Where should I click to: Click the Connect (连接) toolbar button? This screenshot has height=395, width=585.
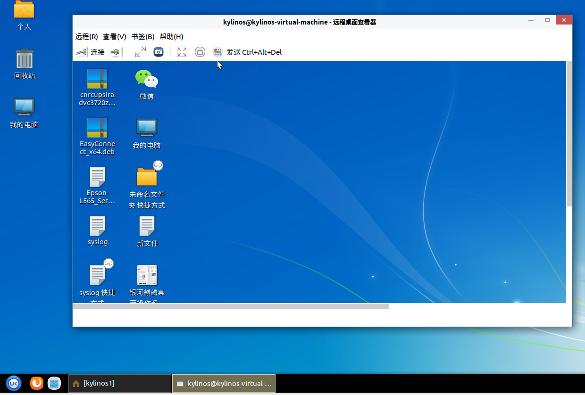pyautogui.click(x=91, y=52)
